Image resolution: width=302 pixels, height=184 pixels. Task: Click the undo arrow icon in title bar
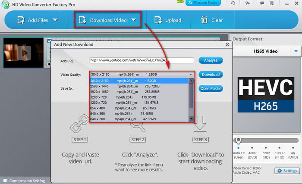click(233, 3)
